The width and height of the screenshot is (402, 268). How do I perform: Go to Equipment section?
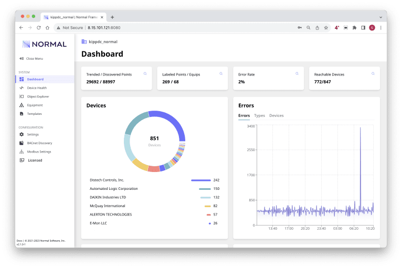coord(35,105)
